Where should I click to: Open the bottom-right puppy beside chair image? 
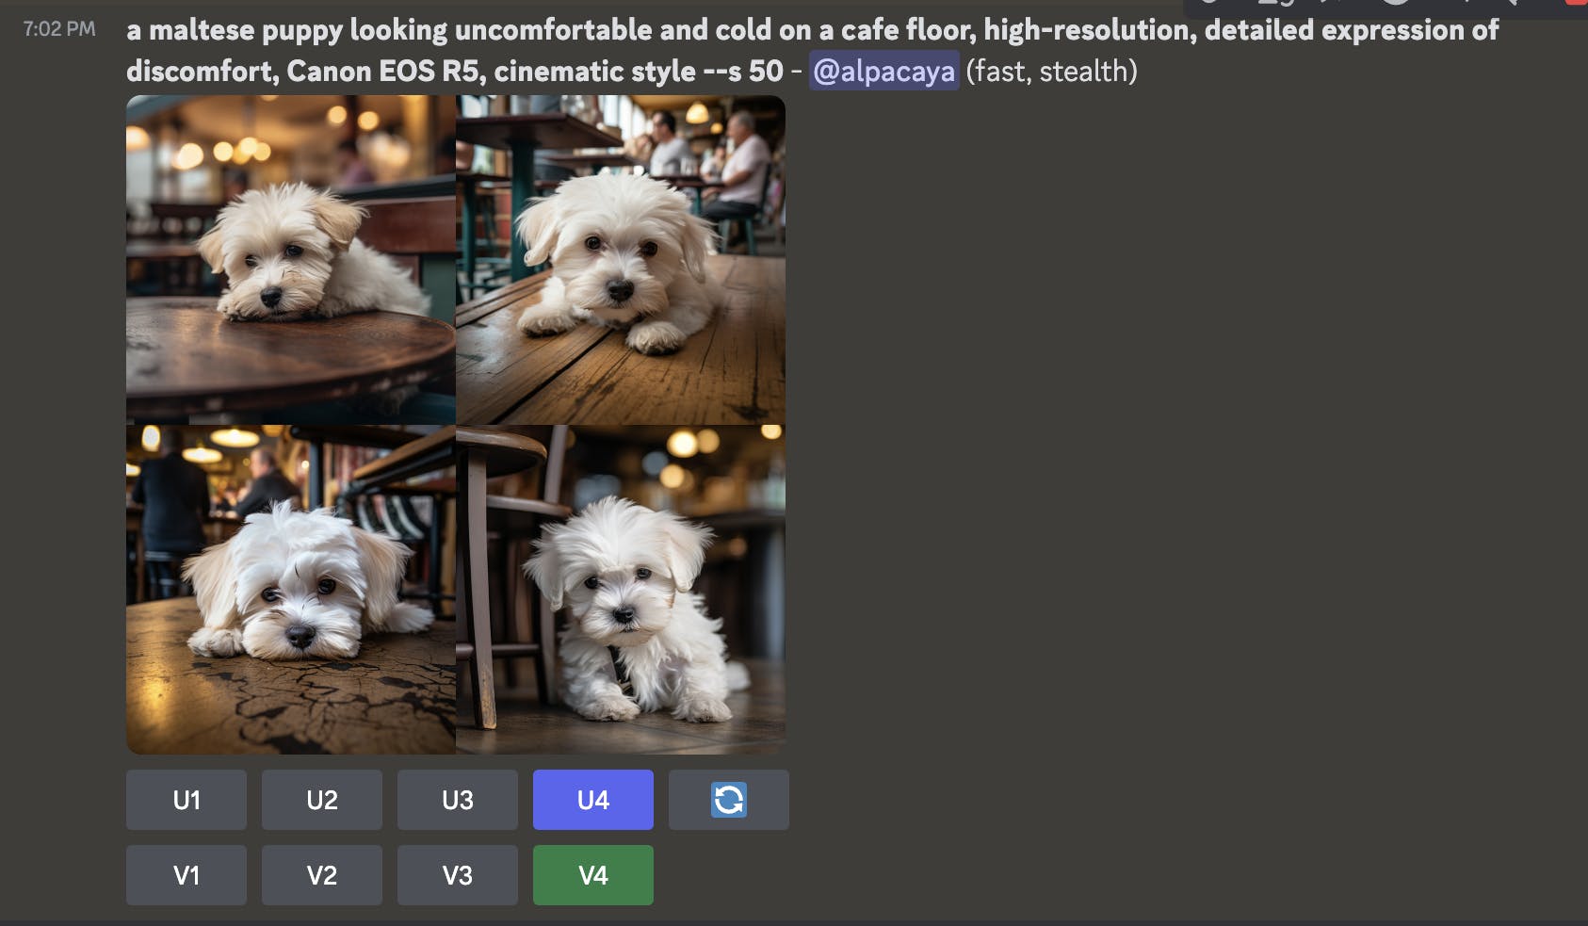click(621, 590)
